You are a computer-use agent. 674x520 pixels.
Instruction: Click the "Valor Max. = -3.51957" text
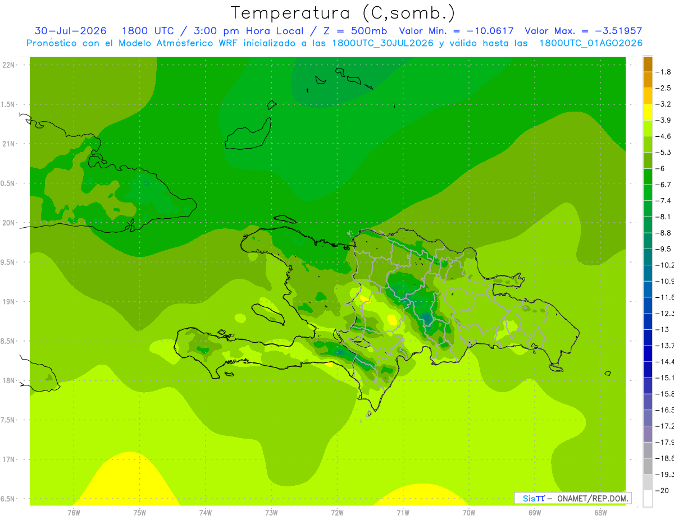coord(584,31)
